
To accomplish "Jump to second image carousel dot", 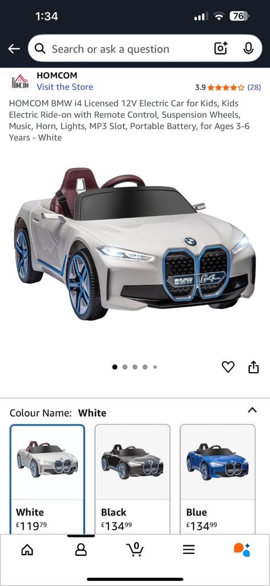I will (125, 367).
